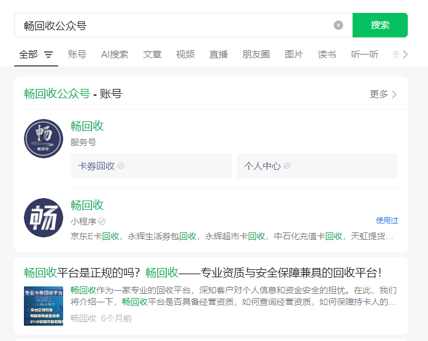Switch to the 账号 tab
Viewport: 428px width, 341px height.
click(x=77, y=55)
